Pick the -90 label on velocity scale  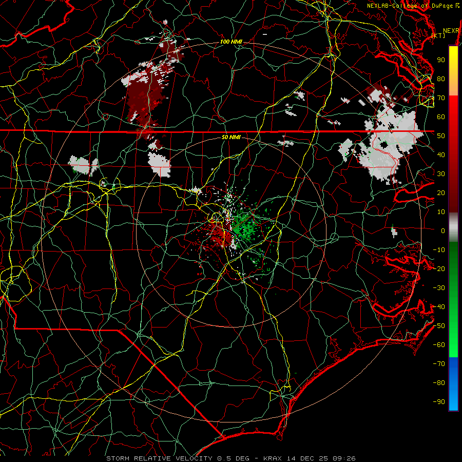(439, 402)
